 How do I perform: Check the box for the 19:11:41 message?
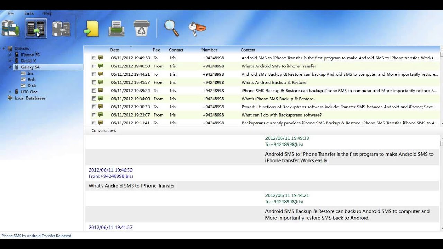pyautogui.click(x=94, y=123)
